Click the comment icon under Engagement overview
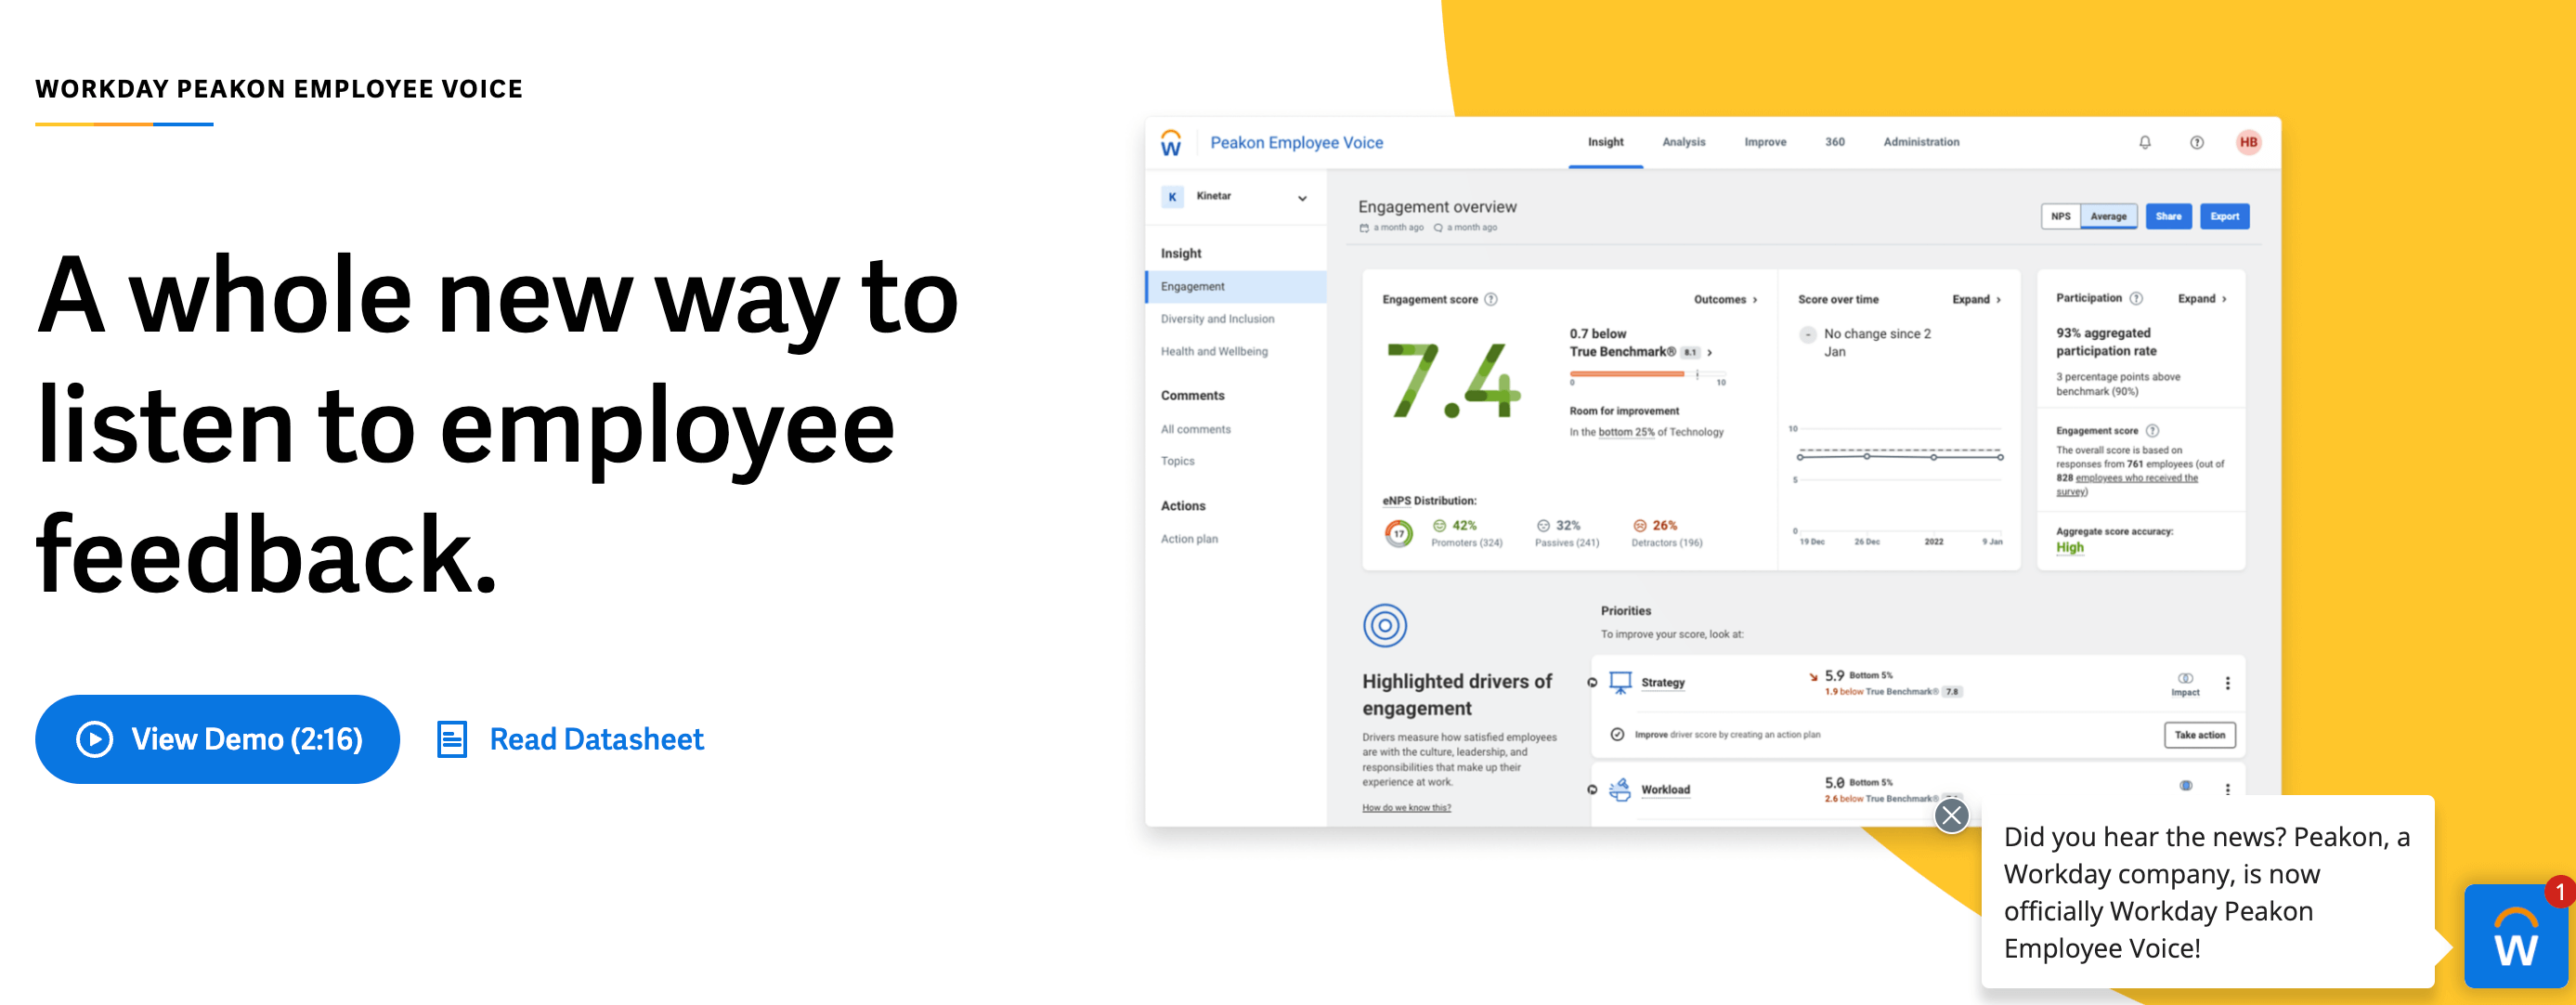Screen dimensions: 2576x1005 click(1438, 228)
